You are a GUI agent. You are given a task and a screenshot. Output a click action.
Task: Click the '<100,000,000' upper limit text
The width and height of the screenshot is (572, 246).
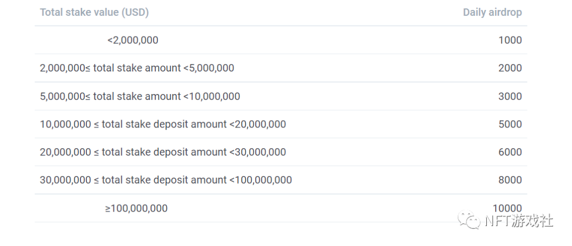coord(261,180)
